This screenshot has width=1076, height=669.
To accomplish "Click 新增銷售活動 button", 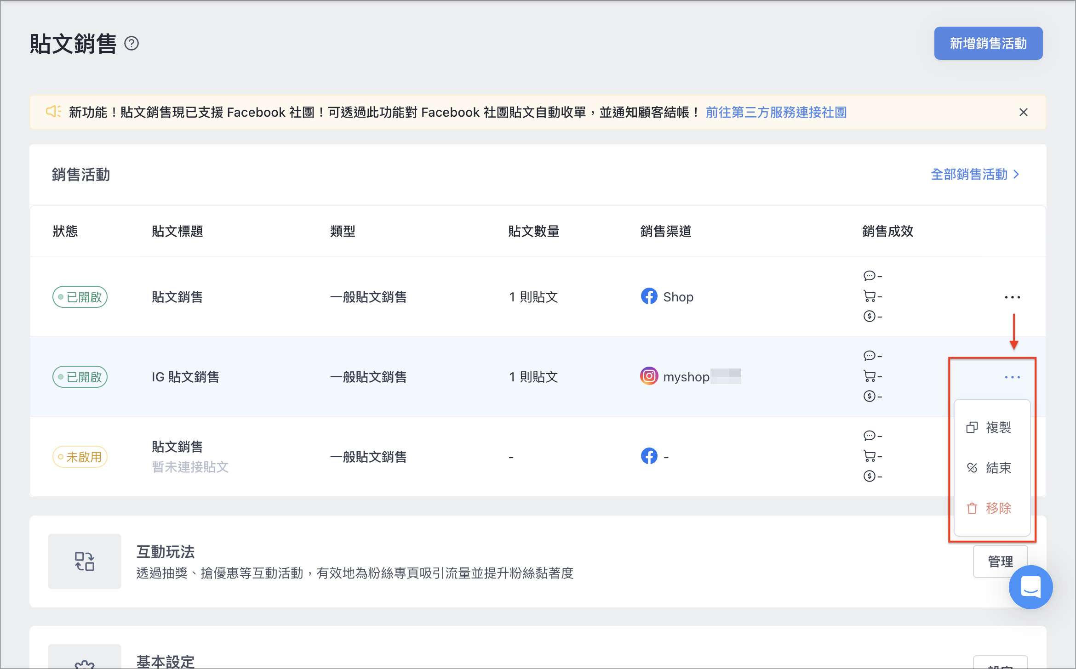I will coord(988,43).
